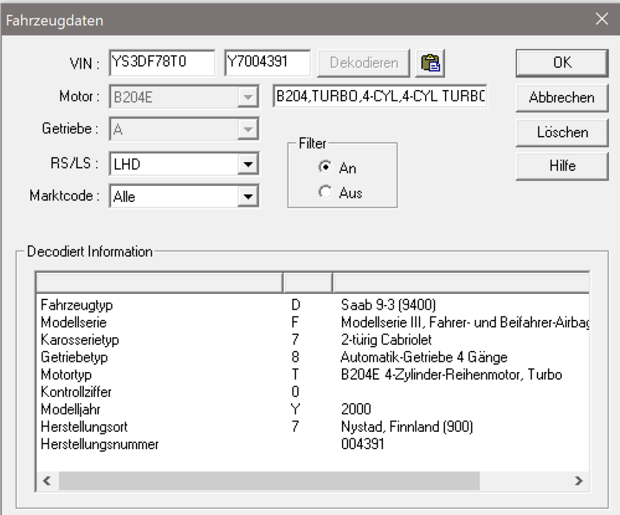Select the Herstellungsort row
This screenshot has height=515, width=620.
(x=312, y=427)
